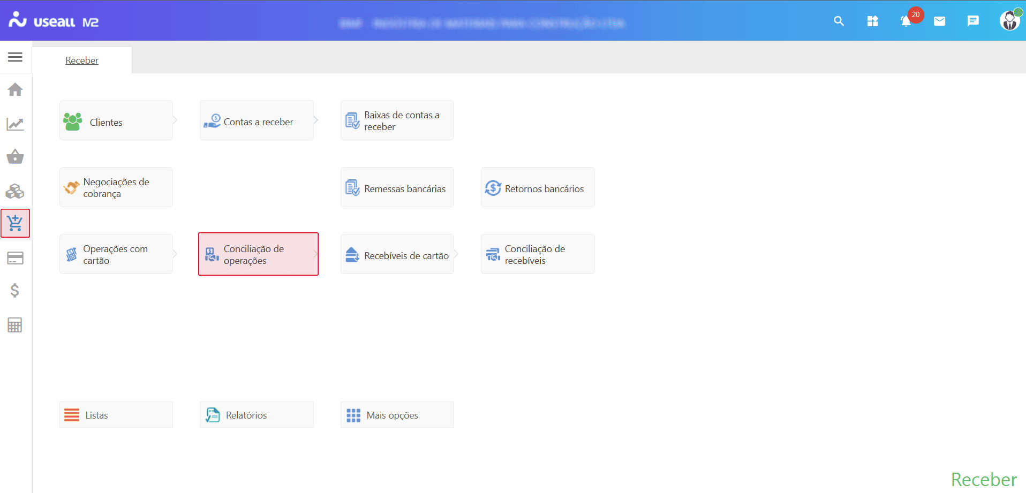Go to the Home sidebar icon
The image size is (1026, 493).
point(15,89)
